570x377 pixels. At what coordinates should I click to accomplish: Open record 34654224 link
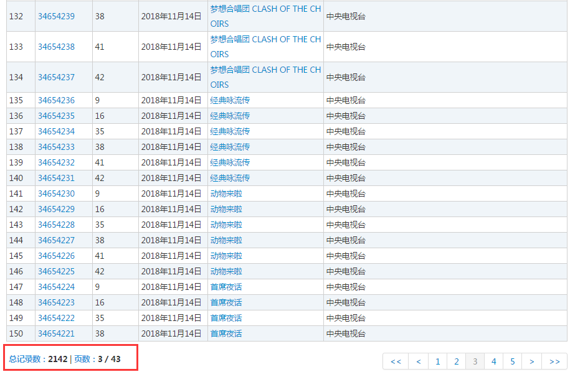56,287
